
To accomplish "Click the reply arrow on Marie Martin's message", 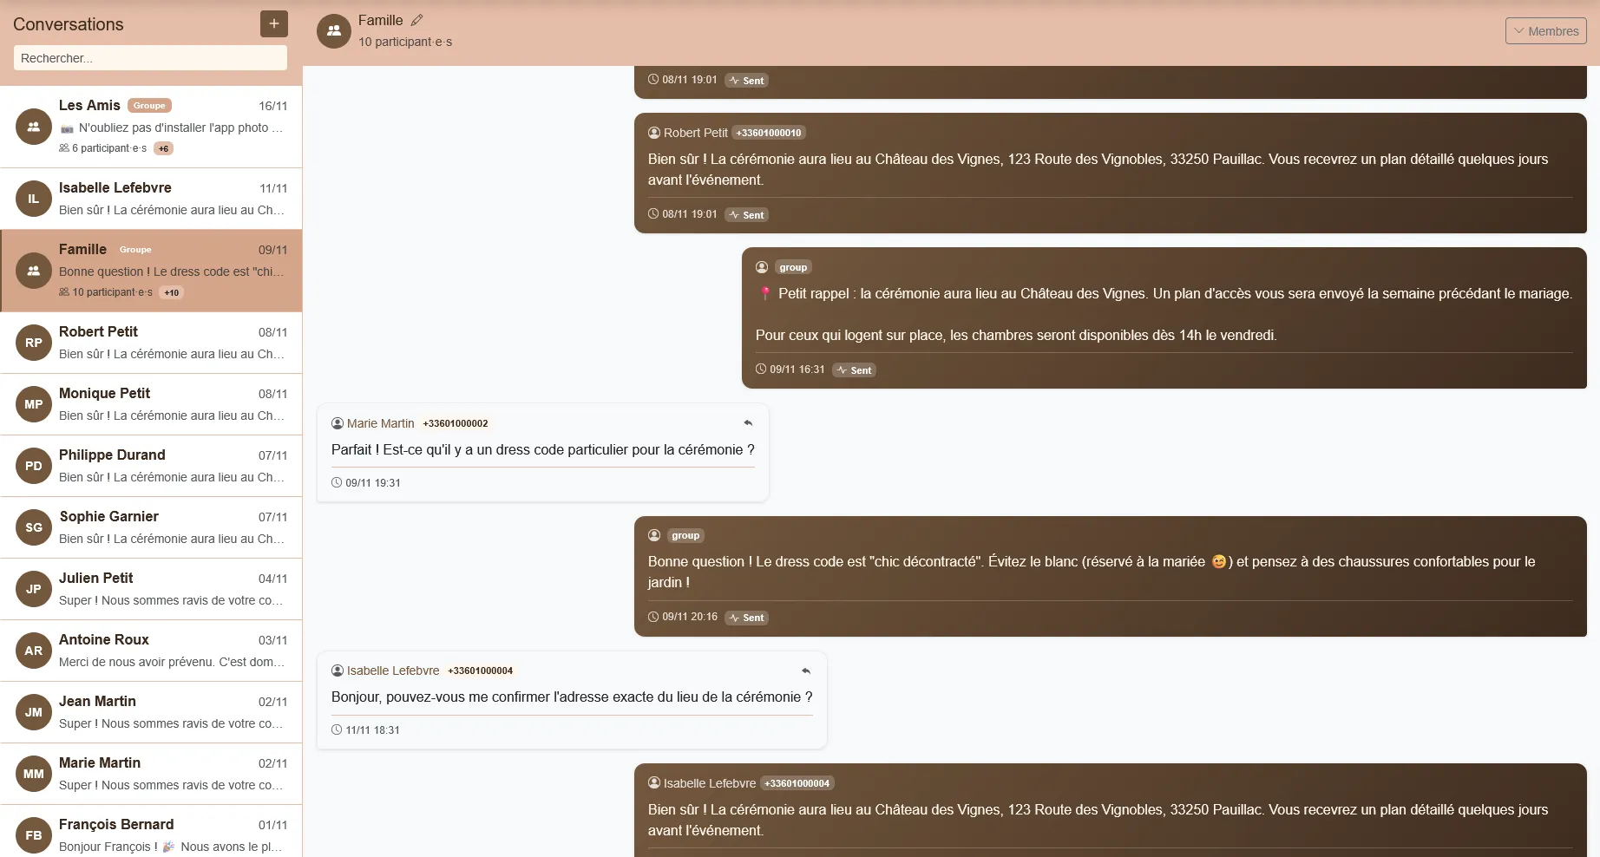I will coord(747,423).
